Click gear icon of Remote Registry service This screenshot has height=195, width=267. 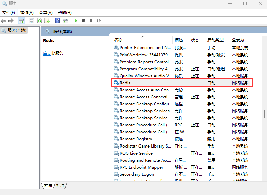click(116, 139)
